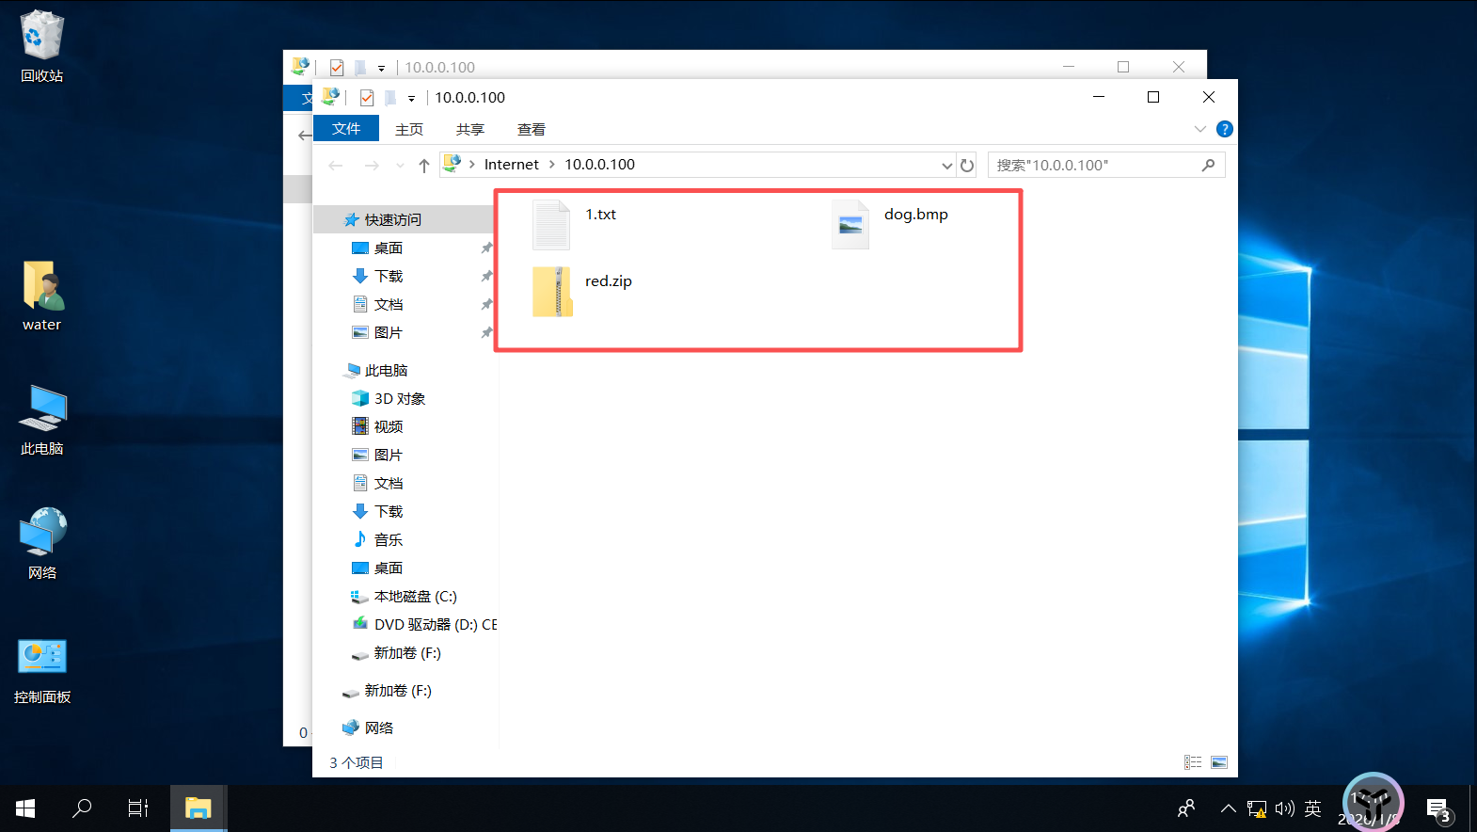Click File Explorer taskbar icon
The width and height of the screenshot is (1477, 832).
(x=198, y=808)
